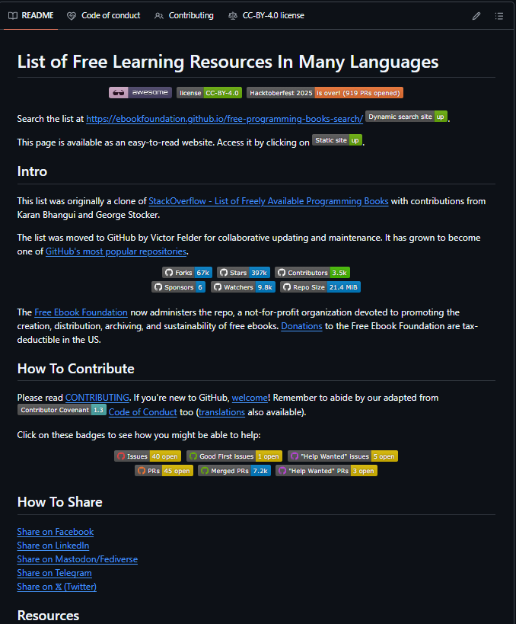Click the PRs 45 open badge
The height and width of the screenshot is (624, 516).
[x=164, y=471]
